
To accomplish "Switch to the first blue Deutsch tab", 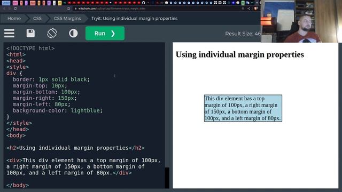I will pyautogui.click(x=6, y=3).
